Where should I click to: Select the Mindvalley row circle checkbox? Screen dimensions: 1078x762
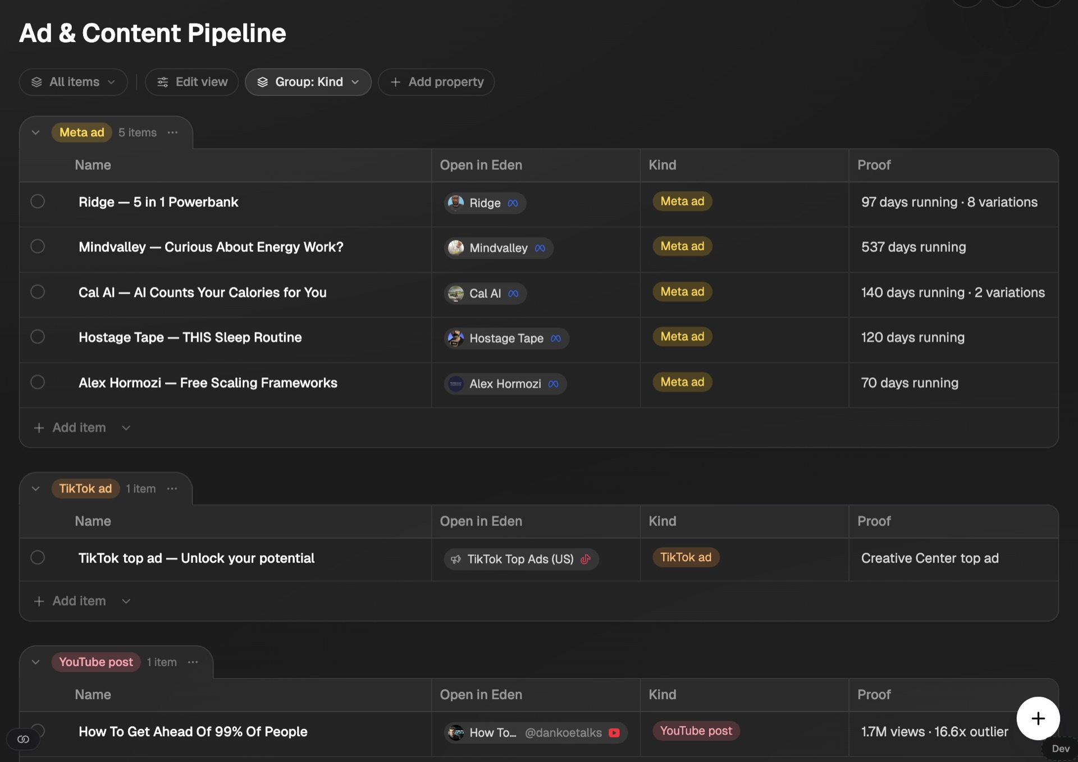pyautogui.click(x=38, y=246)
